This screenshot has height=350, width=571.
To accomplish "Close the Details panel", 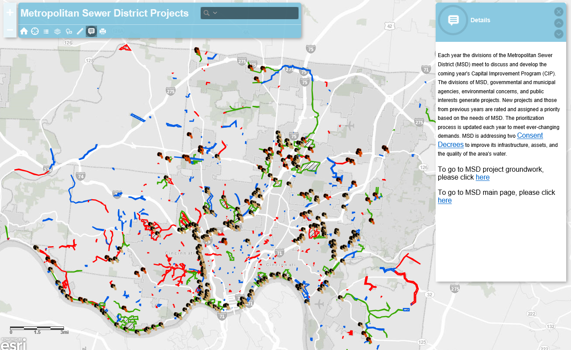I will tap(559, 12).
